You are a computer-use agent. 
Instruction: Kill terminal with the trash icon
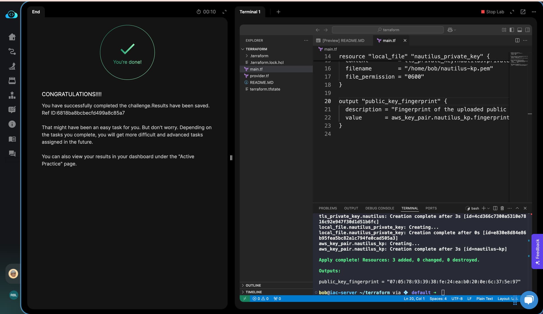pos(502,208)
